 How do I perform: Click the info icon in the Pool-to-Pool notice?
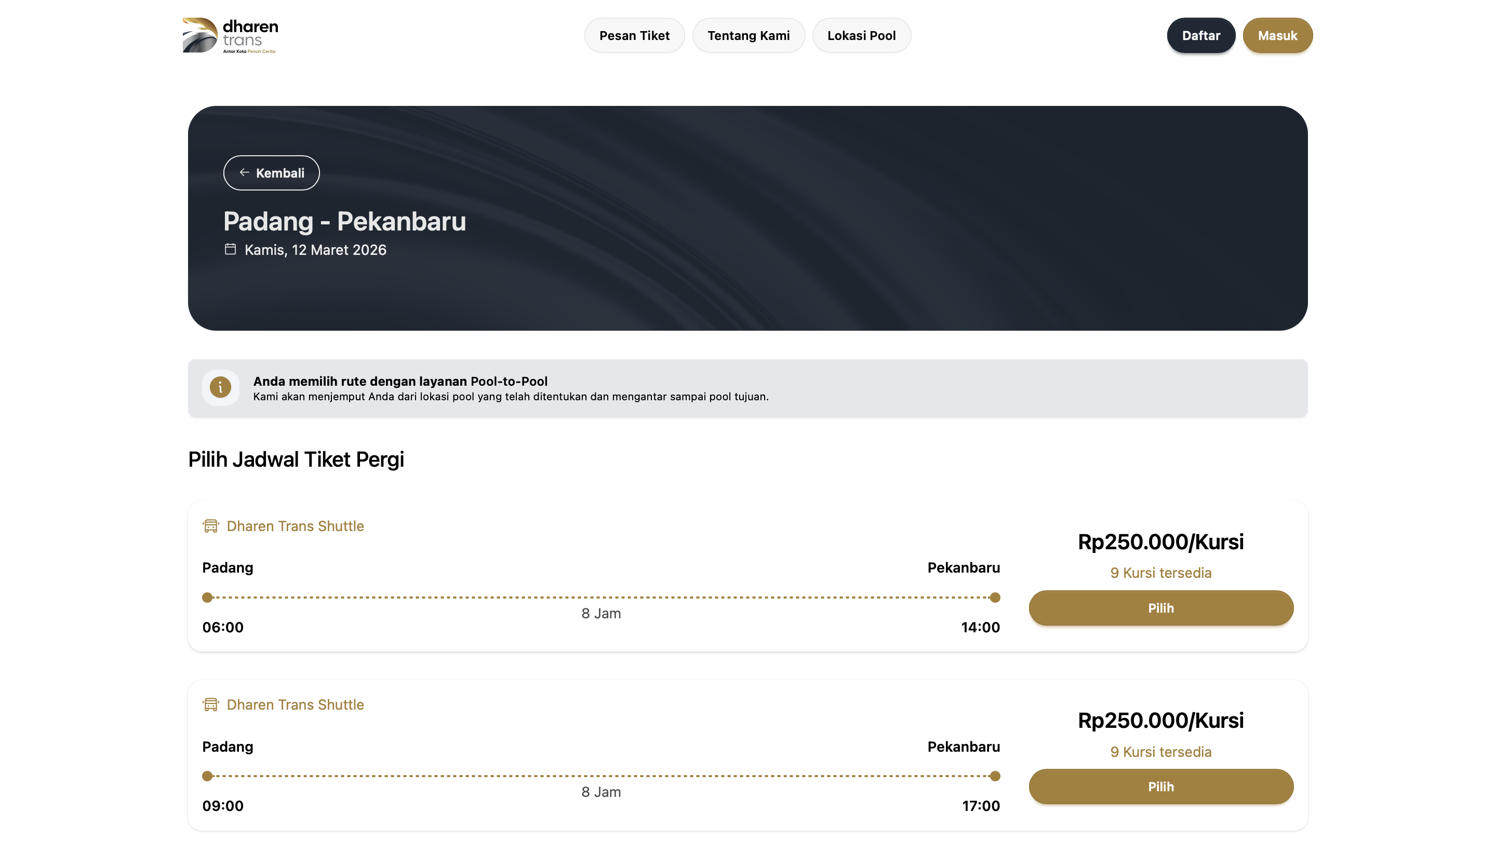point(220,387)
